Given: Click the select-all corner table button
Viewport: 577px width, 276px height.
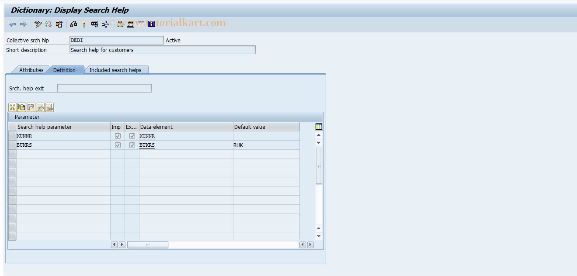Looking at the screenshot, I should click(12, 127).
